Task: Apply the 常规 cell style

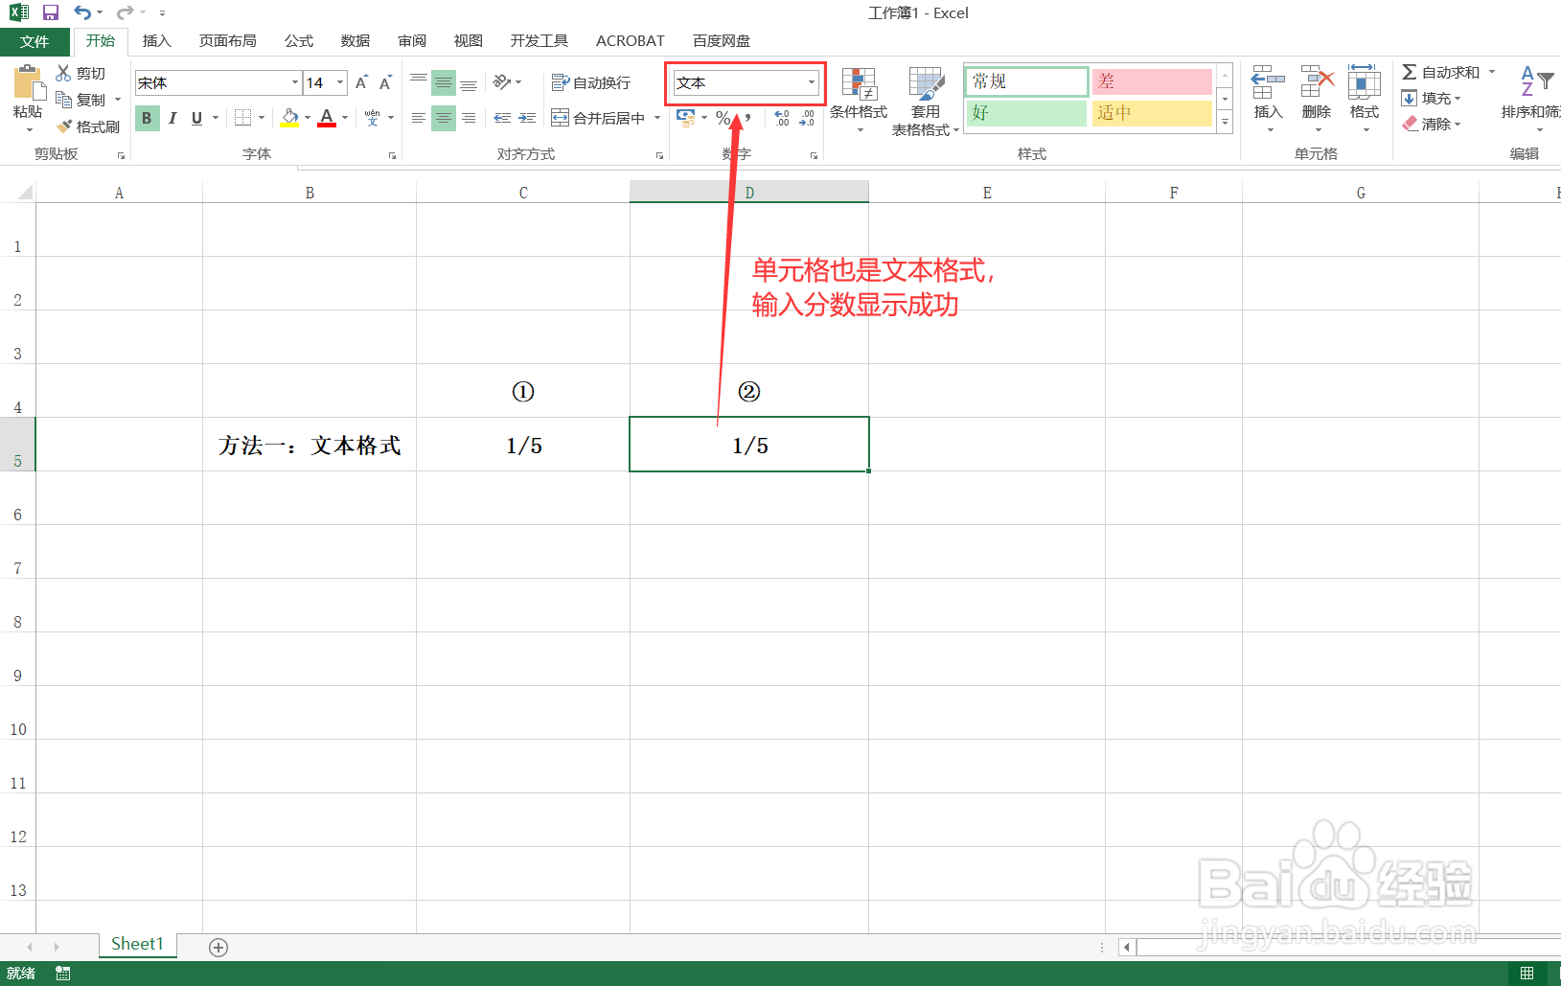Action: tap(1026, 81)
